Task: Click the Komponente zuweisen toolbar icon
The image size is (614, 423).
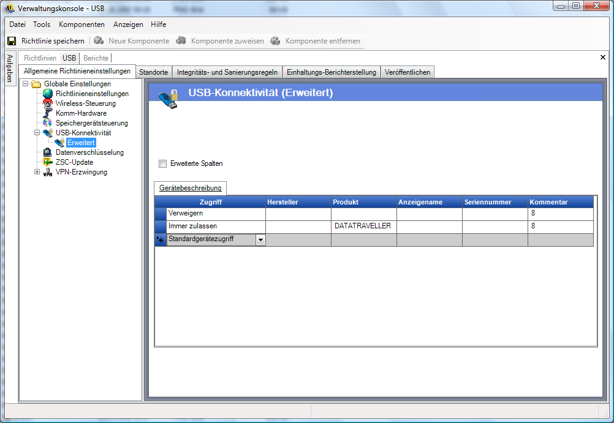Action: 181,40
